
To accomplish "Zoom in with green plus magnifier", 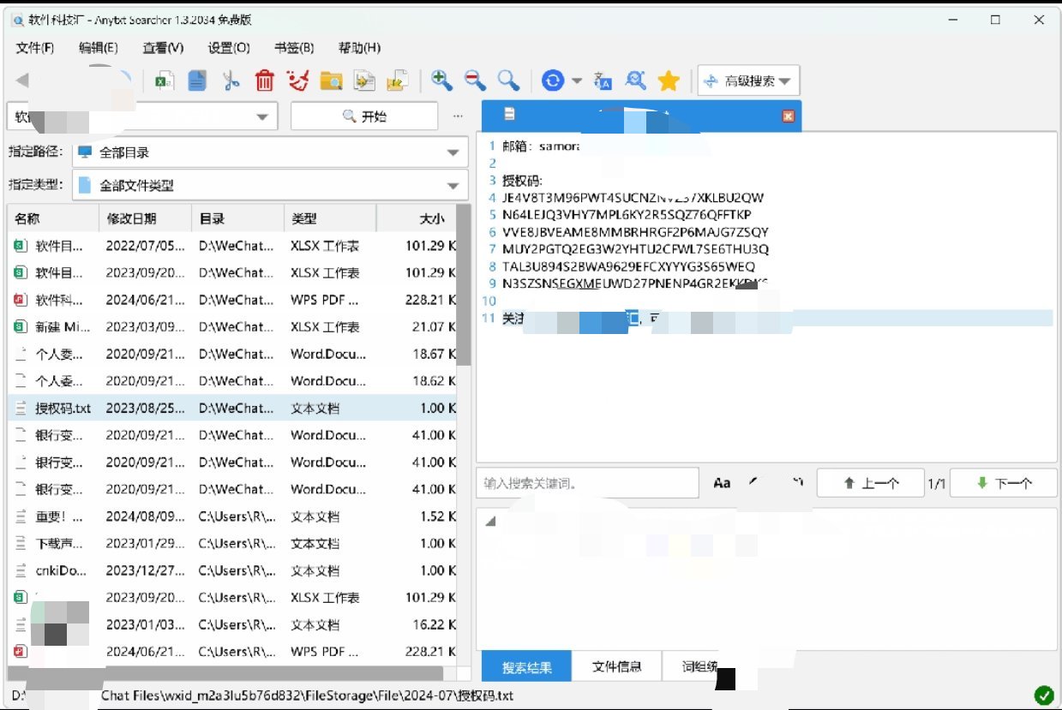I will click(x=442, y=81).
